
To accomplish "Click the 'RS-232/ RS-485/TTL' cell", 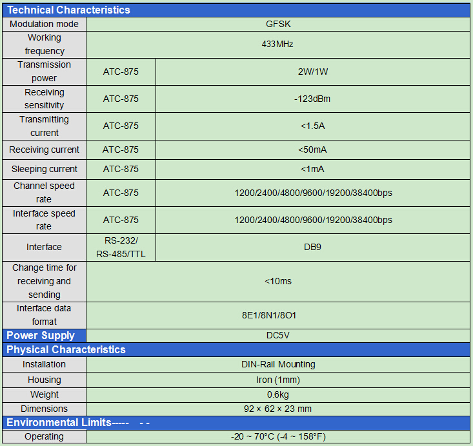I will 121,247.
